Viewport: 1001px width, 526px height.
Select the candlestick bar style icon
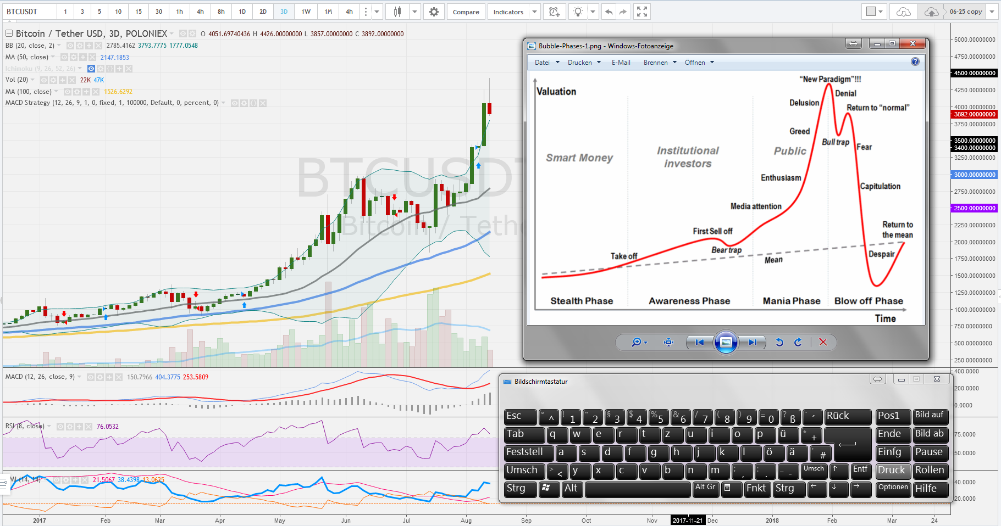coord(397,12)
